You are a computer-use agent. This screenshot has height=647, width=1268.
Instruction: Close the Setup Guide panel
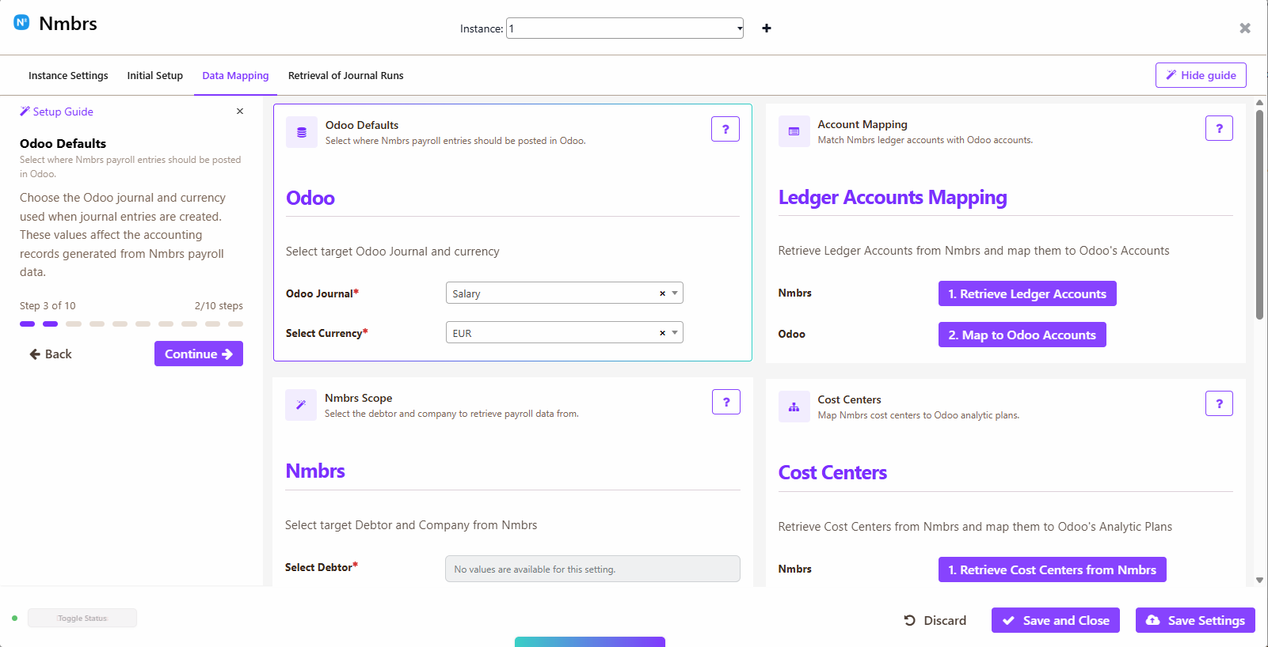240,112
